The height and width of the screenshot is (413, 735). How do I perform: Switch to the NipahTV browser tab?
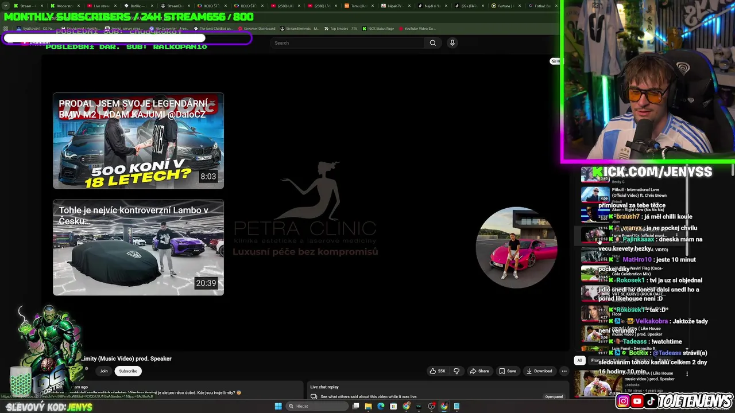(x=396, y=6)
